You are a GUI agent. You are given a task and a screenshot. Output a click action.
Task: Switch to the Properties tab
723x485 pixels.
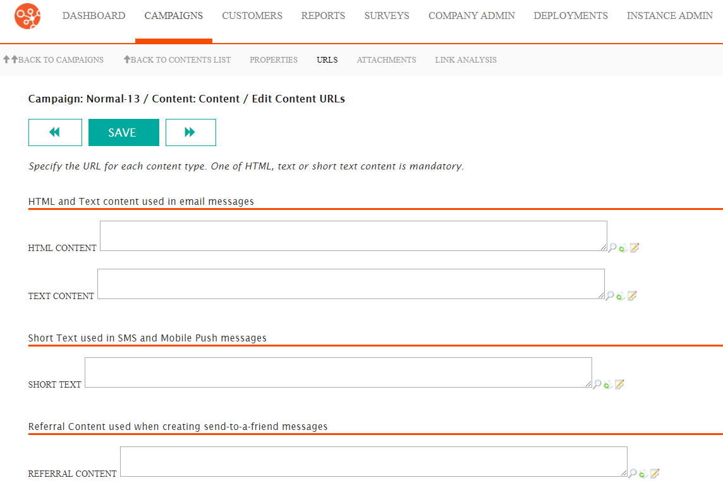(274, 59)
